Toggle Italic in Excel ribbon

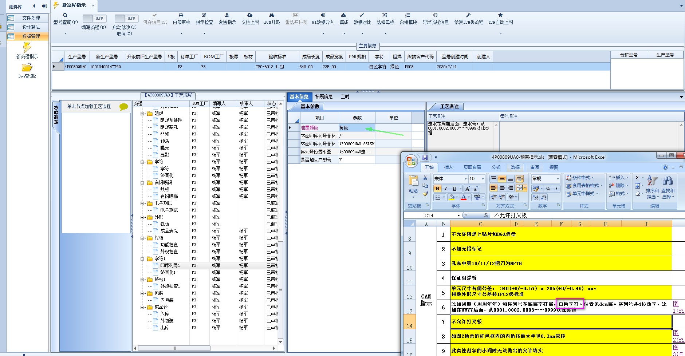[445, 189]
